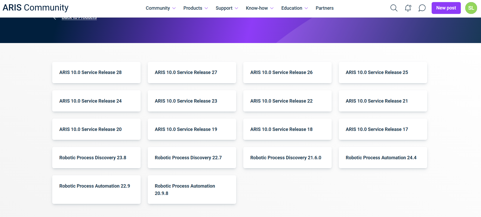Select ARIS 10.0 Service Release 23 card
Image resolution: width=481 pixels, height=217 pixels.
click(192, 101)
